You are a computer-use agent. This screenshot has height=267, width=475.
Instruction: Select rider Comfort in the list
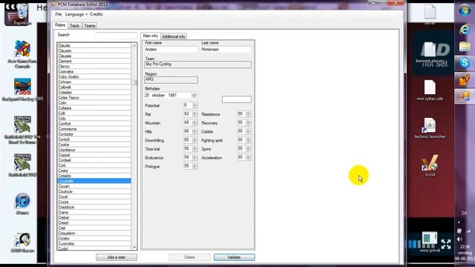[x=94, y=124]
